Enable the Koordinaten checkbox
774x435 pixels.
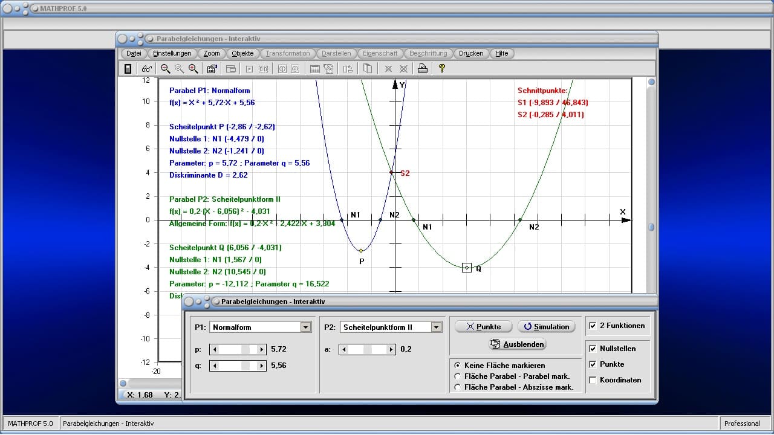[593, 380]
